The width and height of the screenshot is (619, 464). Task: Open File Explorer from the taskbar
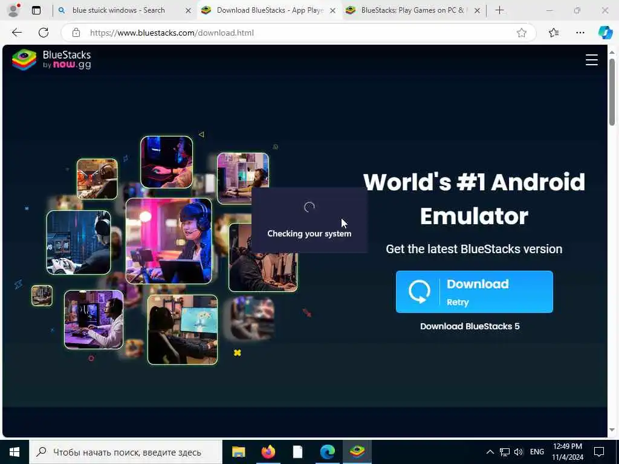tap(238, 452)
